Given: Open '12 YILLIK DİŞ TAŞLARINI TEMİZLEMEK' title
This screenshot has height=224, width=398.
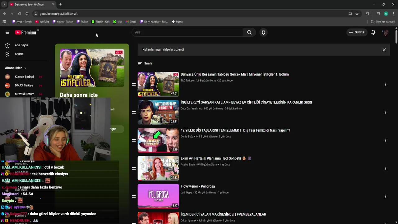Looking at the screenshot, I should pos(235,130).
